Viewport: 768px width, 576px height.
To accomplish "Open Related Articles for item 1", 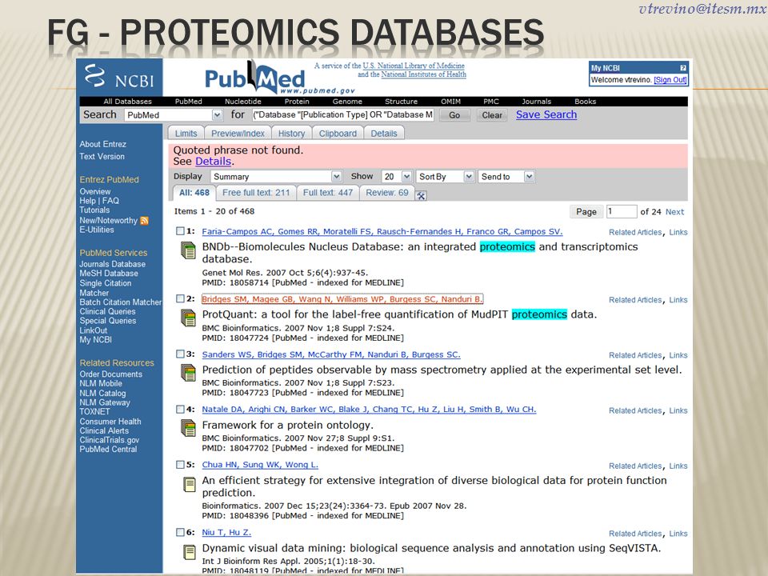I will coord(635,232).
